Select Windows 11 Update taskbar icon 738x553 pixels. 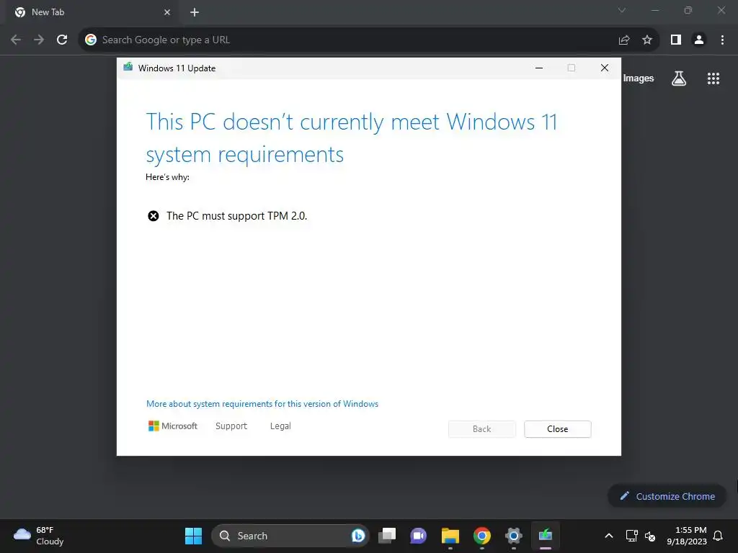tap(546, 536)
